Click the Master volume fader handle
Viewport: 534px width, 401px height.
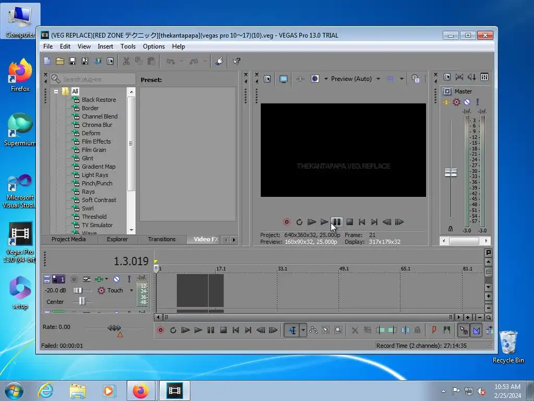[x=451, y=172]
